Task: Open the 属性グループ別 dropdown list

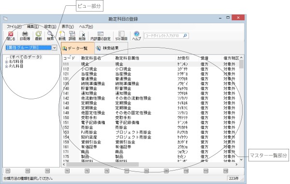Action: coord(54,48)
